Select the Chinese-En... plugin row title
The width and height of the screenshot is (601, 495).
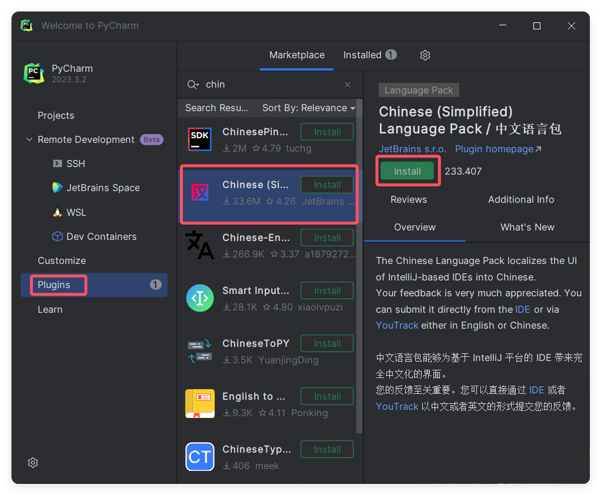coord(256,238)
